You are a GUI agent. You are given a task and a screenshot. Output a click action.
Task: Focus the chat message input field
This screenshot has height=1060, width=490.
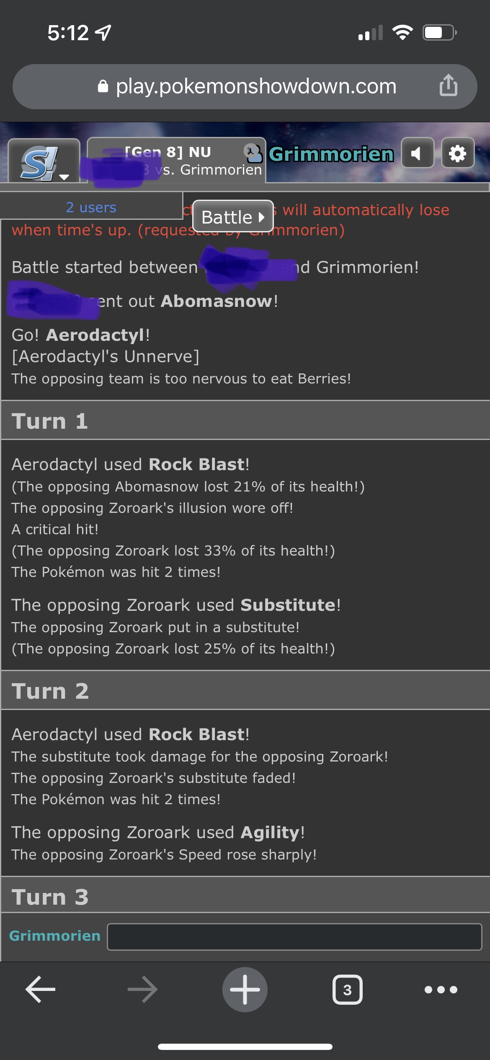[294, 937]
